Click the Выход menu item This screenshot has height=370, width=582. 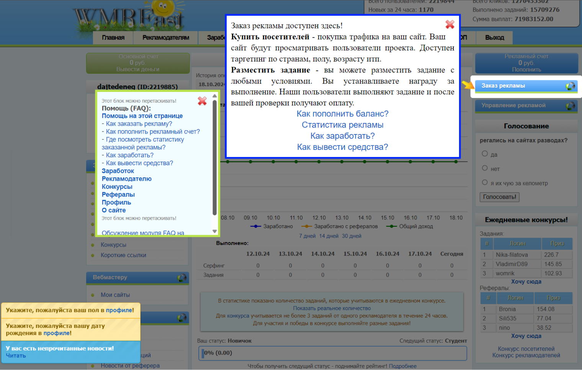tap(494, 38)
